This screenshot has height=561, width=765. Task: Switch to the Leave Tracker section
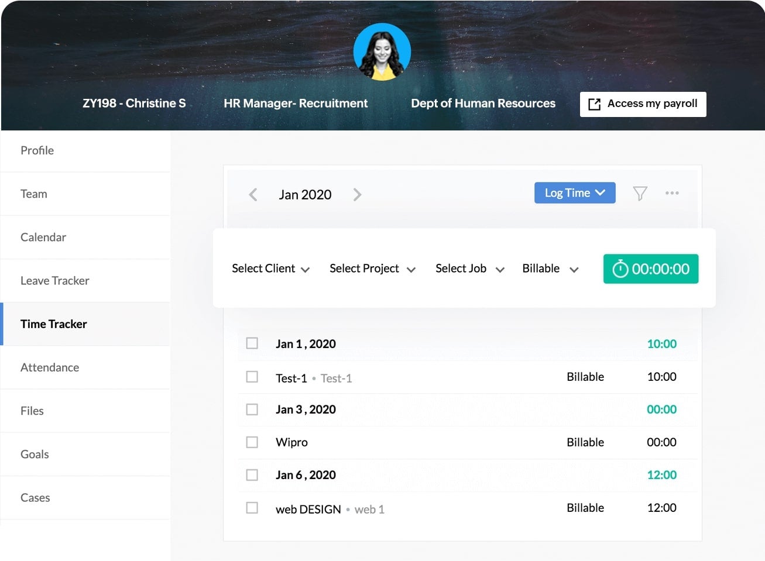click(x=55, y=281)
